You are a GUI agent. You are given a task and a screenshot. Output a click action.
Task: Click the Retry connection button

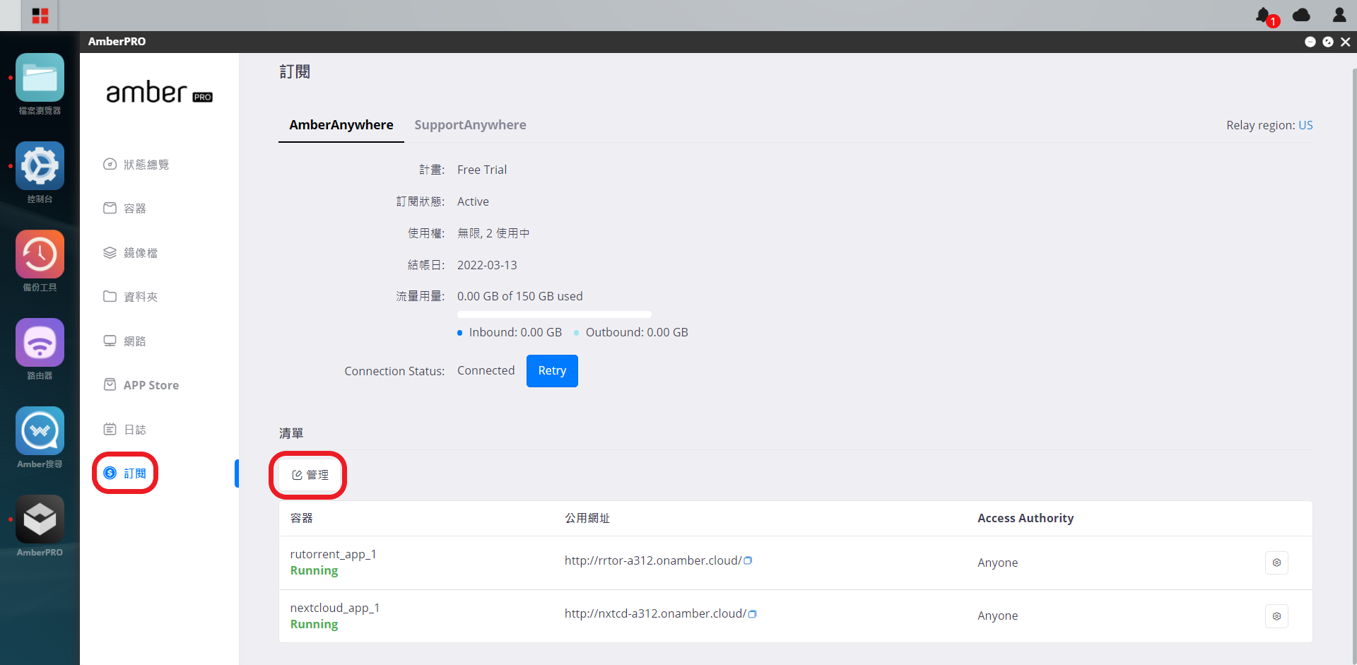[x=552, y=371]
